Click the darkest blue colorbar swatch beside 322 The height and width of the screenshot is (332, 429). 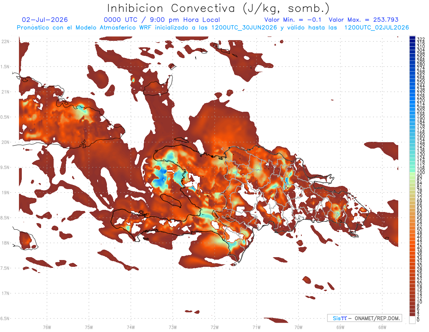click(413, 38)
